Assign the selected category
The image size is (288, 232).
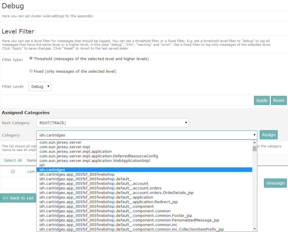268,134
